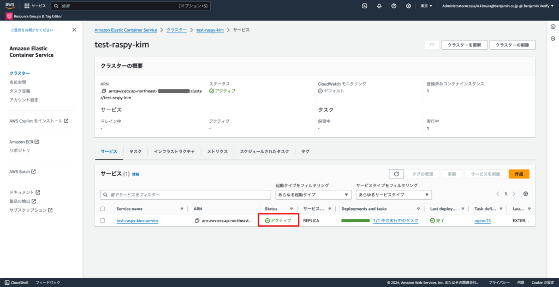Sort by Last deployment column arrow
Screen dimensions: 559x287
coord(463,209)
